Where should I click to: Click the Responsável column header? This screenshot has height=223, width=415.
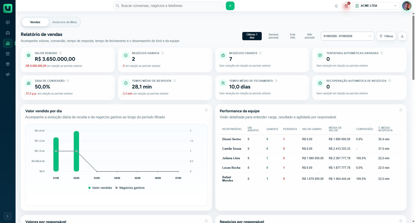tap(232, 129)
